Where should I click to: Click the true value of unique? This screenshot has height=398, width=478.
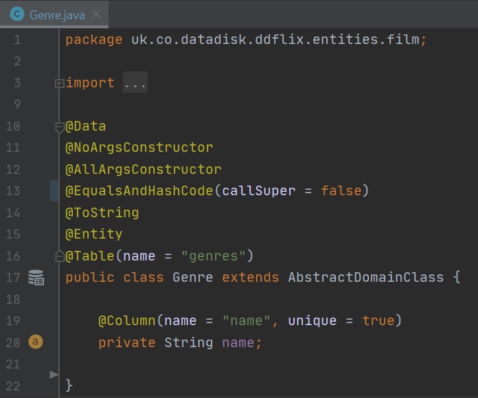(x=378, y=321)
